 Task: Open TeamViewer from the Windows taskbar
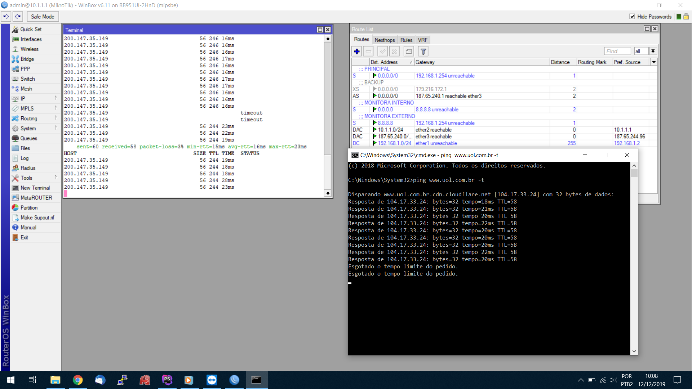(212, 380)
